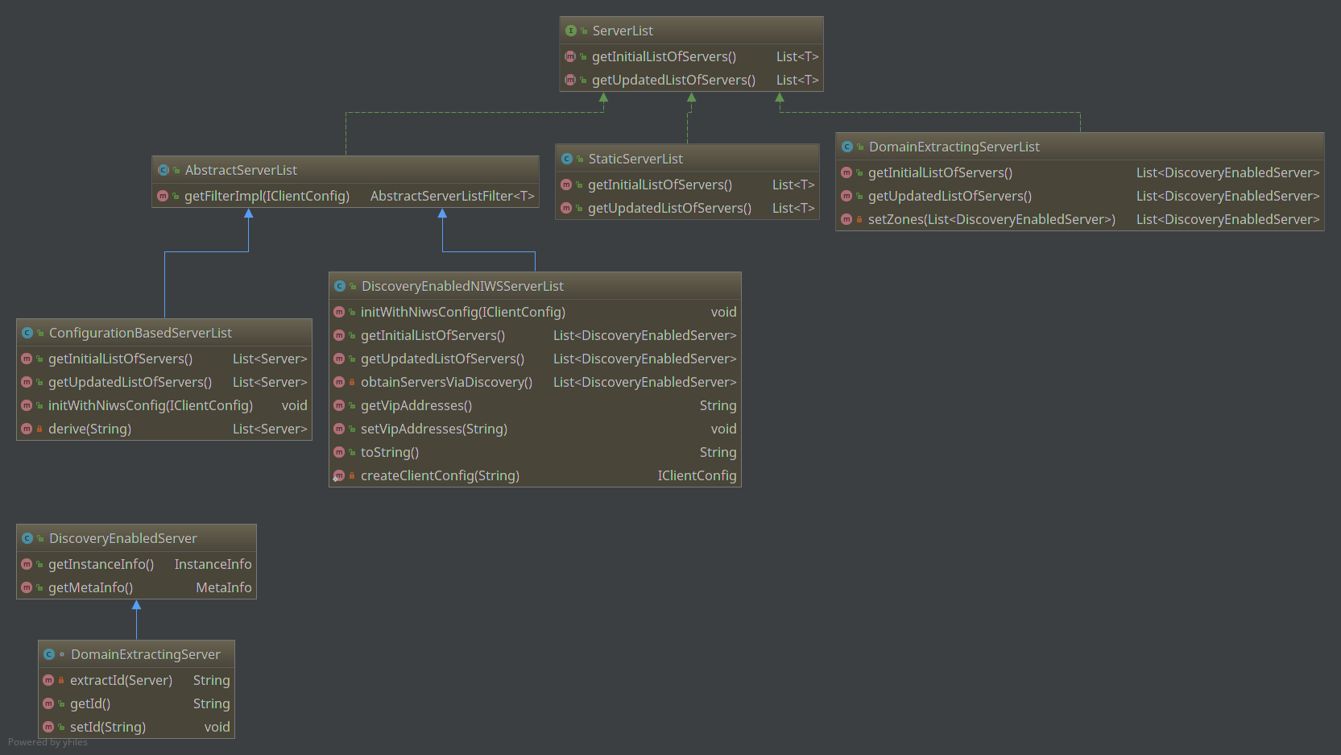Click the DiscoveryEnabledNIWSServerList class icon
Viewport: 1341px width, 755px height.
pos(340,286)
